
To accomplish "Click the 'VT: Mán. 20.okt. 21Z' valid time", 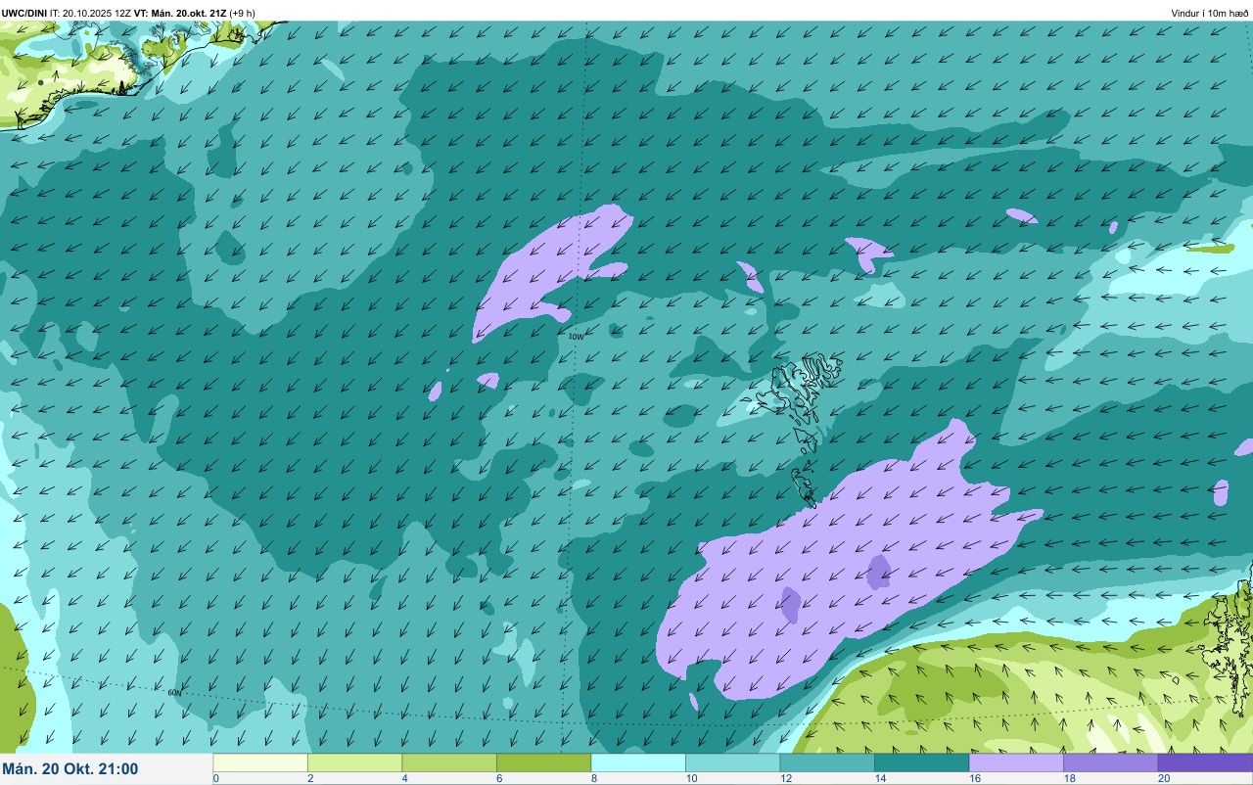I will [x=180, y=13].
